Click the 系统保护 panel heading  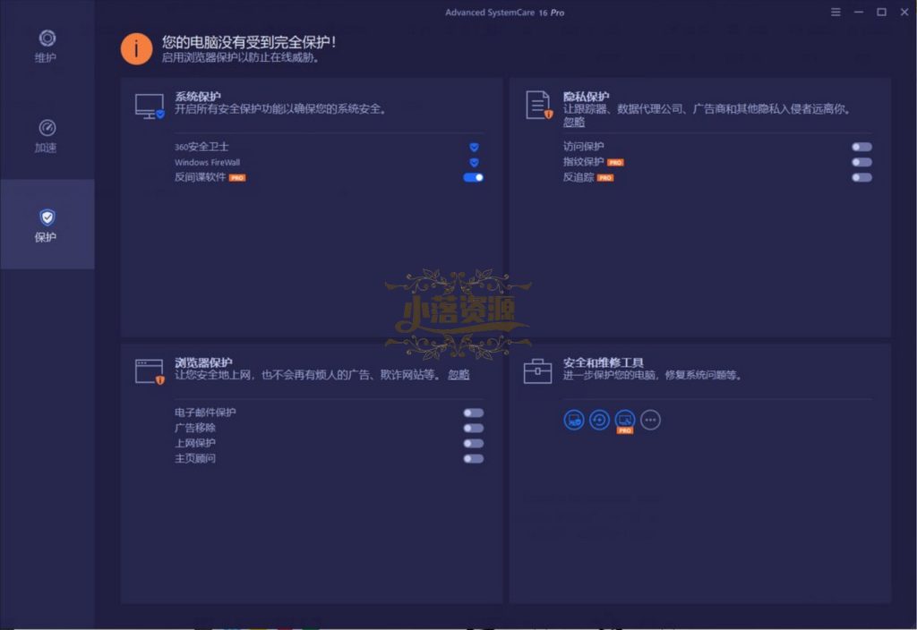pos(198,97)
